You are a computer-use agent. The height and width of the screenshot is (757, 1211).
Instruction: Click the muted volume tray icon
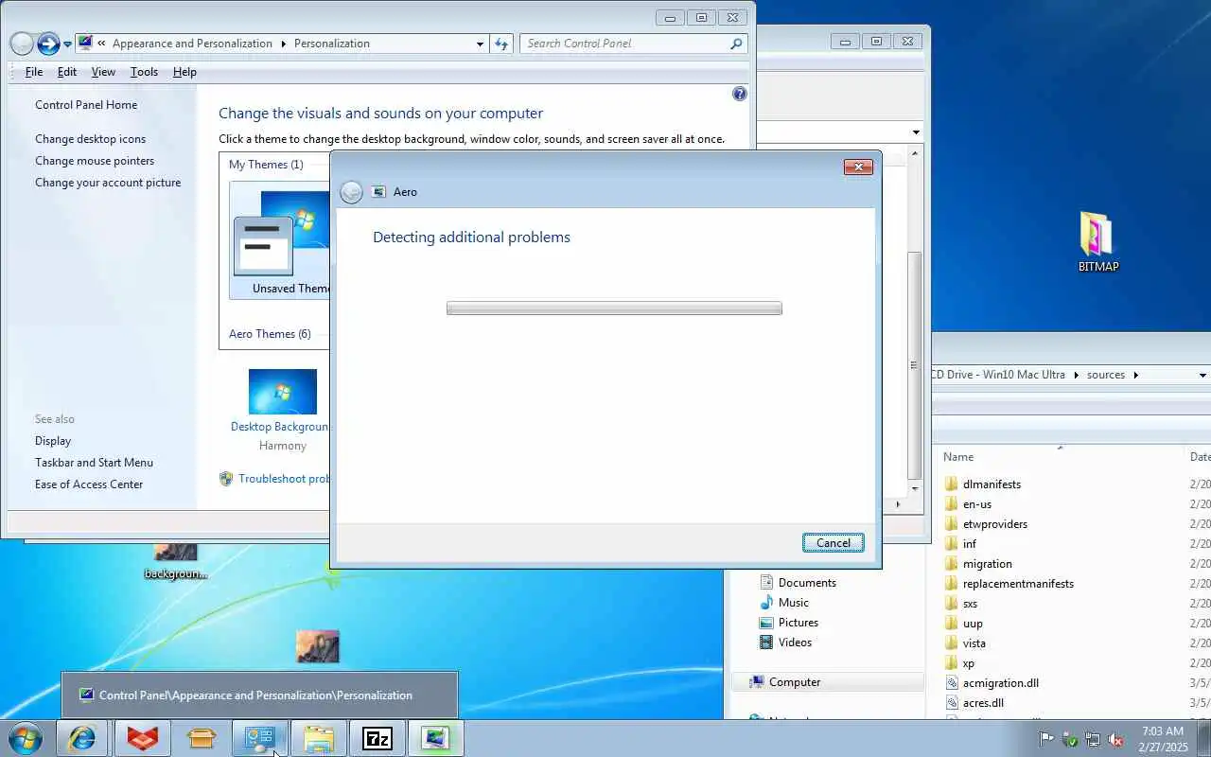coord(1115,739)
